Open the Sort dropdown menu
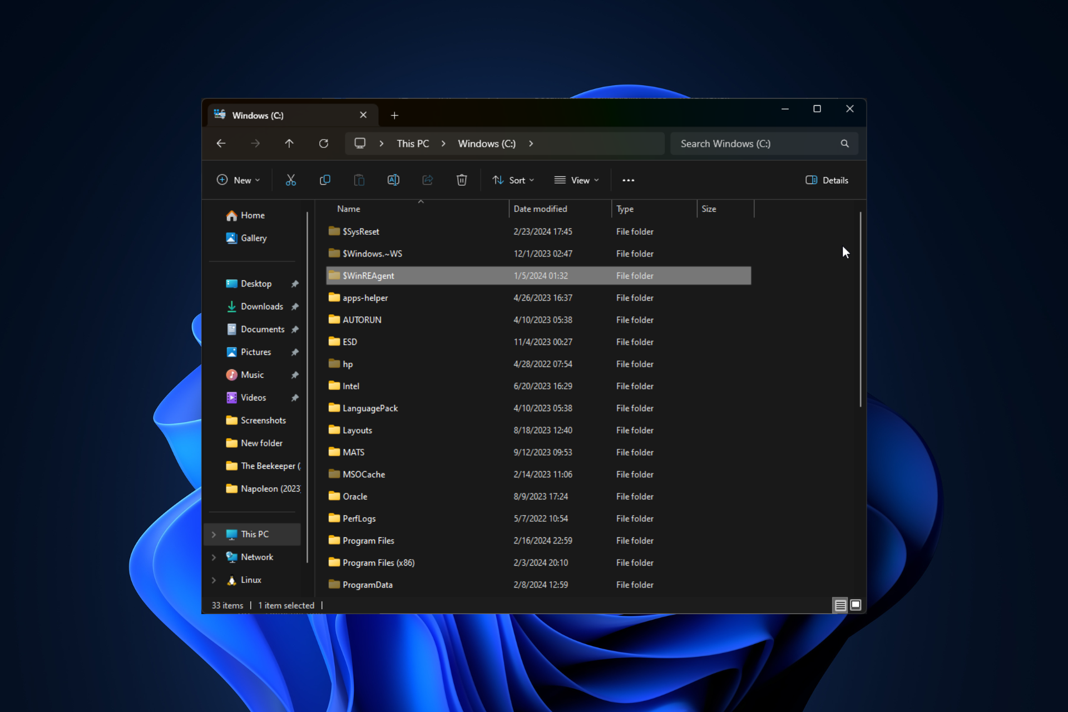 (x=513, y=180)
